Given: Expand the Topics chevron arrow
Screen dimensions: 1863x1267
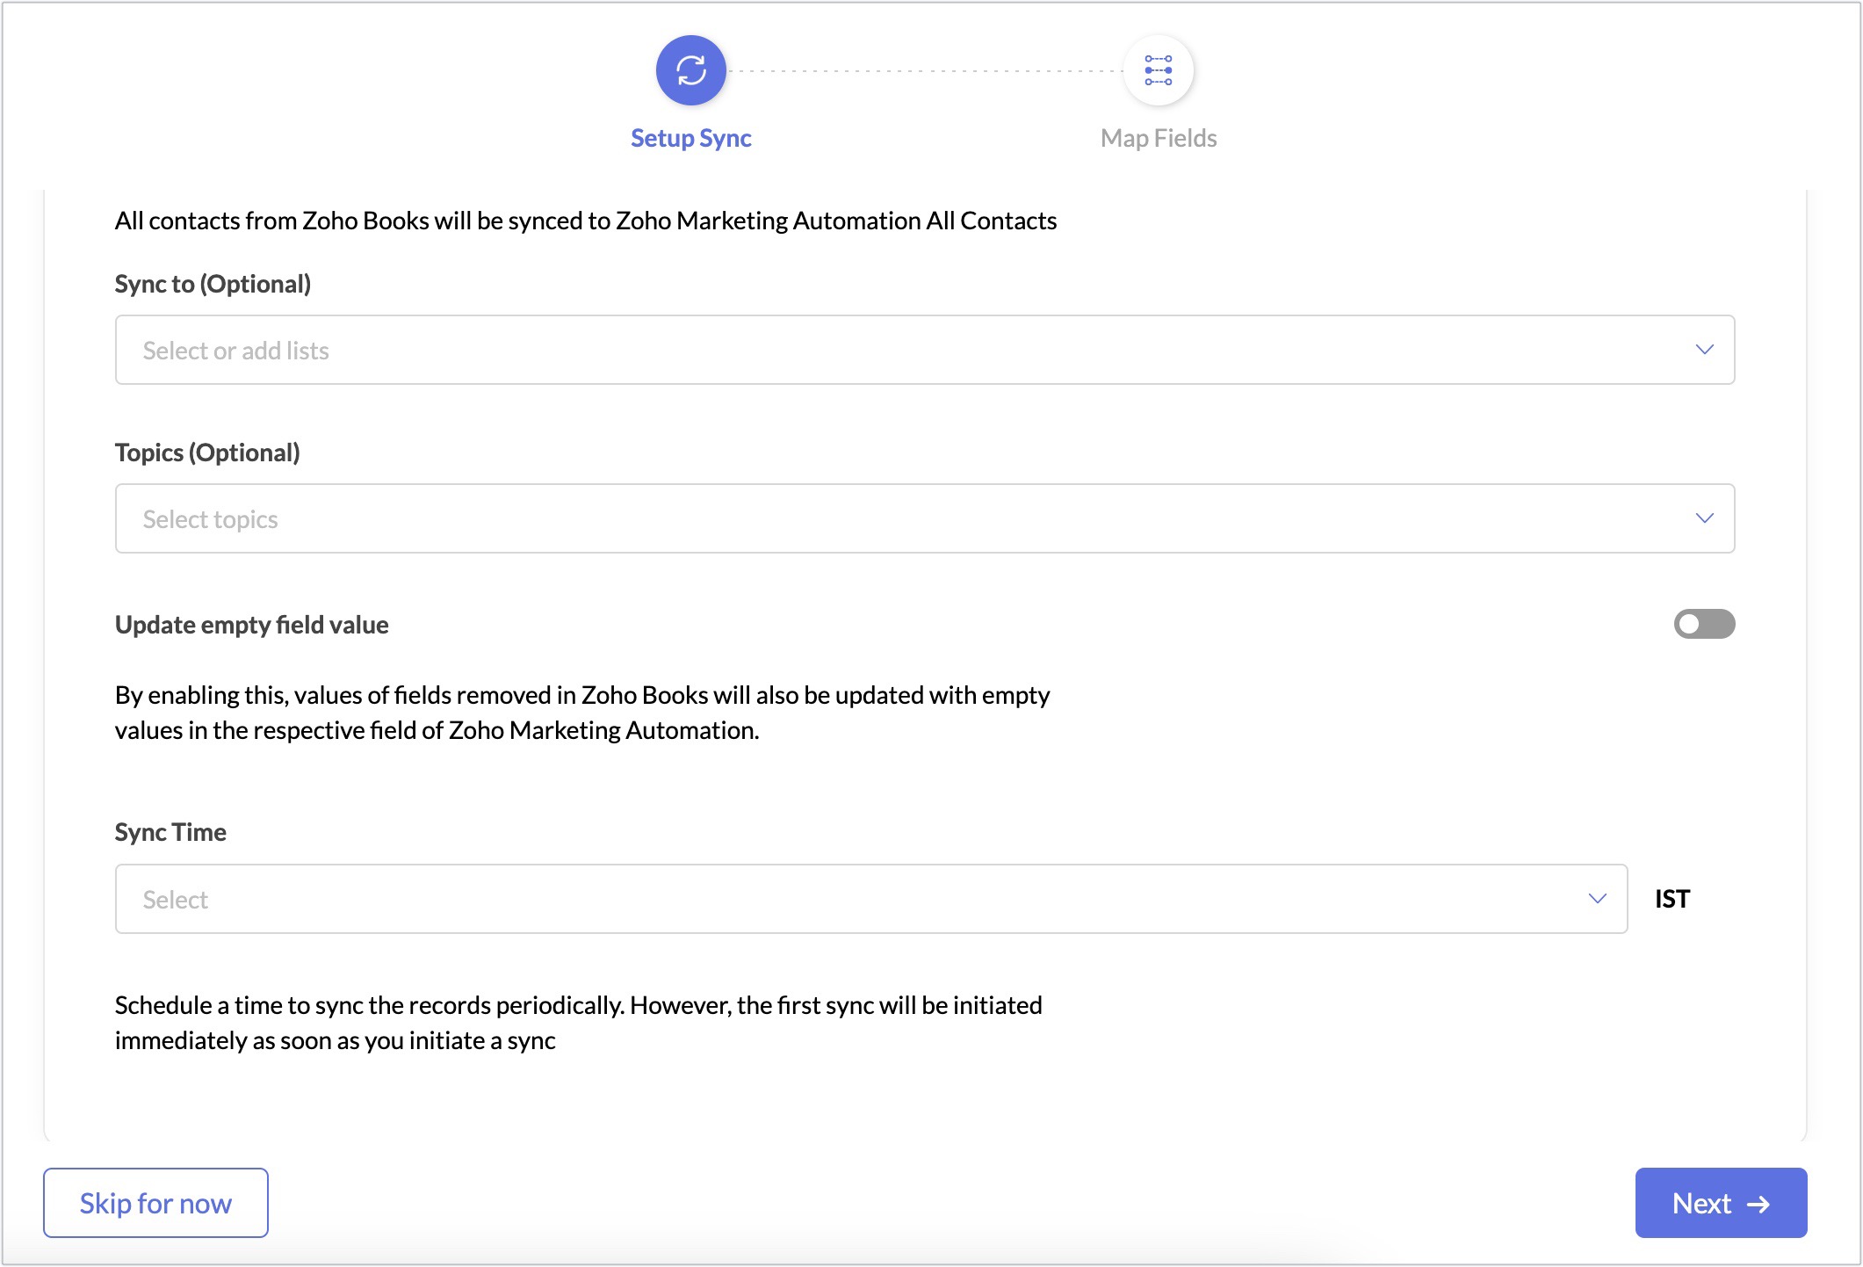Looking at the screenshot, I should point(1704,518).
